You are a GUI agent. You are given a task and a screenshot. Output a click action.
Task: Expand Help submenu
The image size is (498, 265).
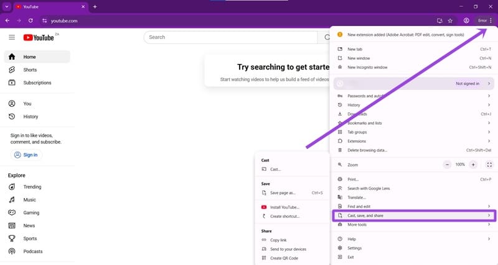(414, 239)
